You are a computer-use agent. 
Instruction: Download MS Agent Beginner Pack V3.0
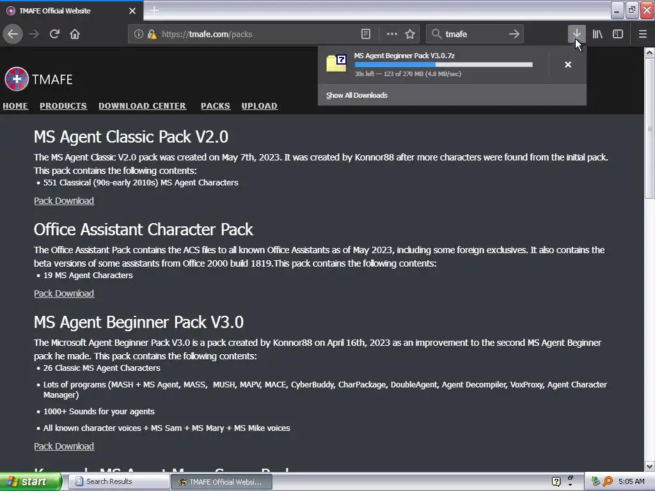(64, 446)
